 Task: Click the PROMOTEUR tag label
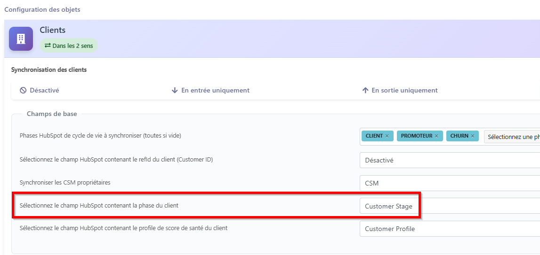[416, 136]
